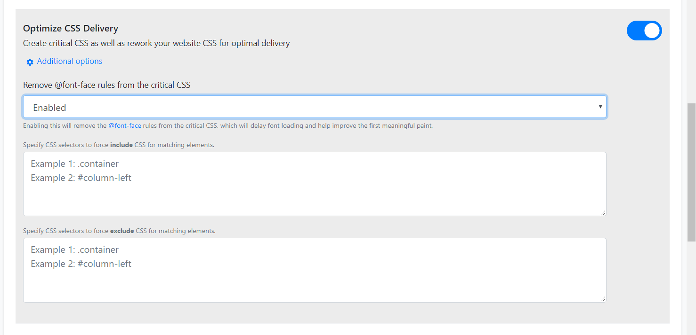The image size is (696, 335).
Task: Click the bold word exclude in the label
Action: 122,231
